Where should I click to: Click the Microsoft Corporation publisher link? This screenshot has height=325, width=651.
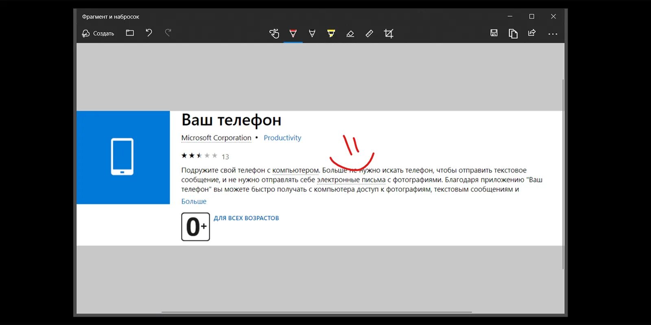click(x=216, y=138)
